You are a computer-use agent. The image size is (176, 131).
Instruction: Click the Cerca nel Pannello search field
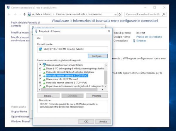click(142, 14)
